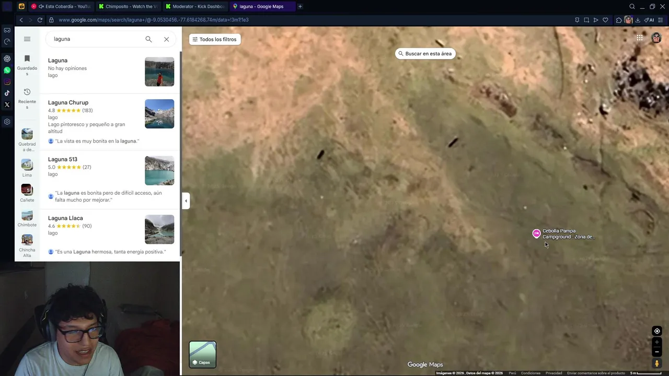Open the Todos los filtros dropdown
Screen dimensions: 669x376
tap(215, 39)
